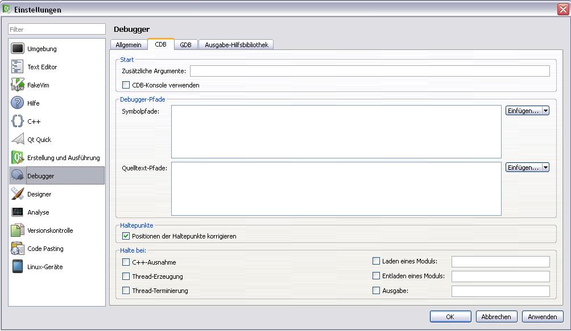
Task: Tick the C++-Ausnahme checkbox
Action: click(126, 262)
